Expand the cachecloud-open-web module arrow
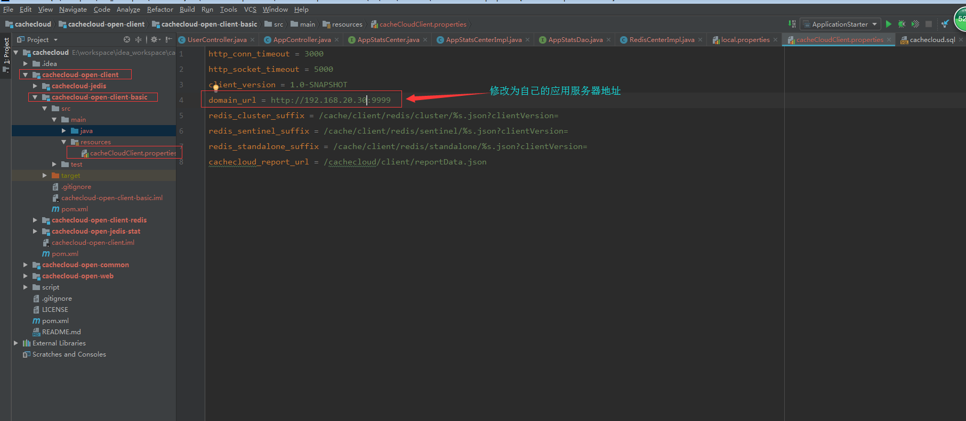966x421 pixels. point(26,276)
